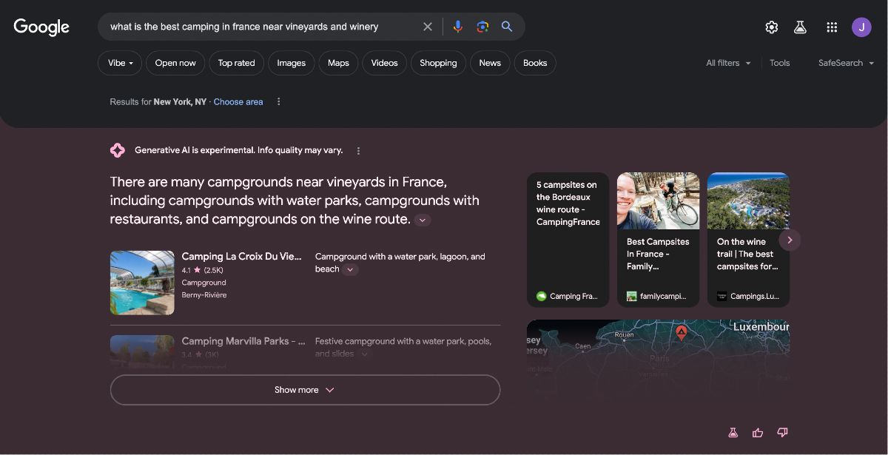
Task: Open more options next to Choose area
Action: (x=279, y=102)
